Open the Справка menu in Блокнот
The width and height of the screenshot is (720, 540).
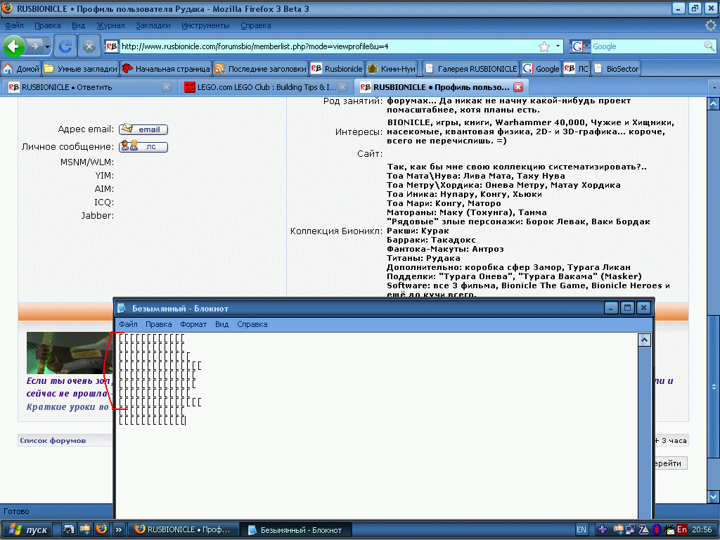pyautogui.click(x=252, y=324)
